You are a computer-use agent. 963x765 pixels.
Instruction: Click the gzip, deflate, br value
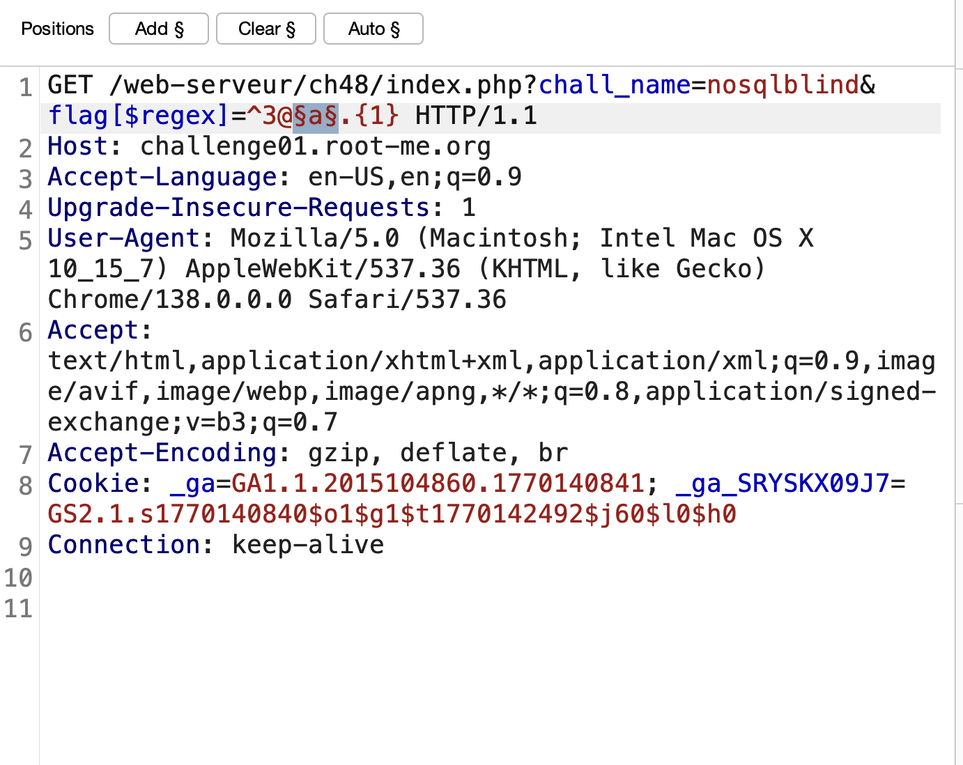(438, 453)
